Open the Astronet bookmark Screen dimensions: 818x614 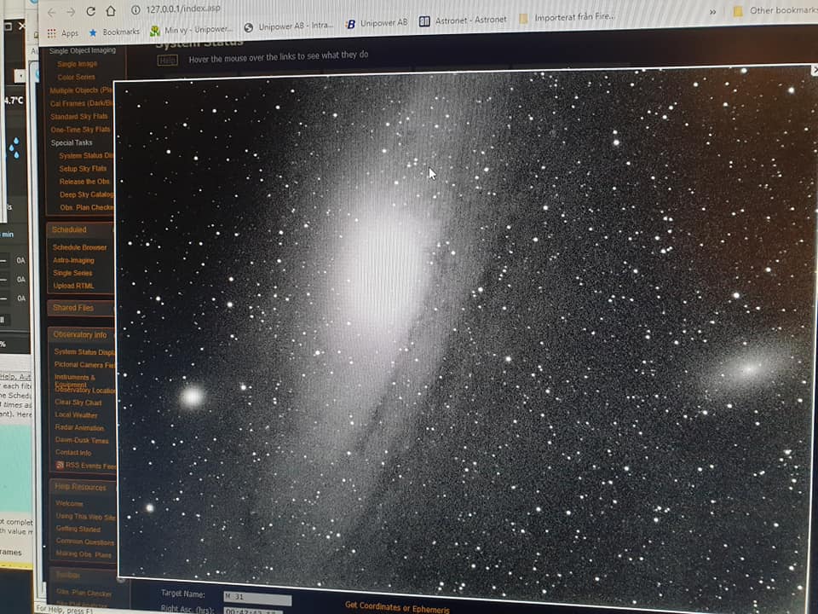[x=463, y=20]
